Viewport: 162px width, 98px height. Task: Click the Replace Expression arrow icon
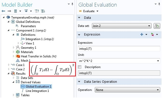pos(152,34)
